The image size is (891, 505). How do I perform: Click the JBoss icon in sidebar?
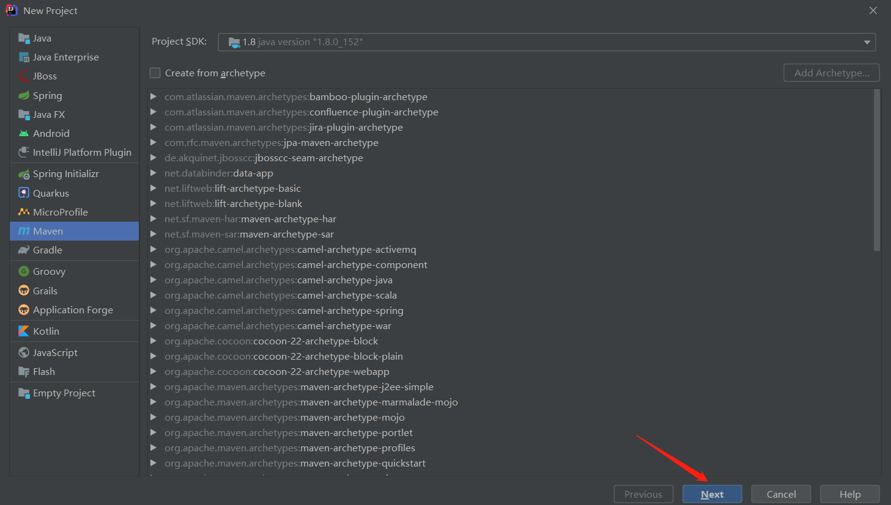click(x=24, y=76)
